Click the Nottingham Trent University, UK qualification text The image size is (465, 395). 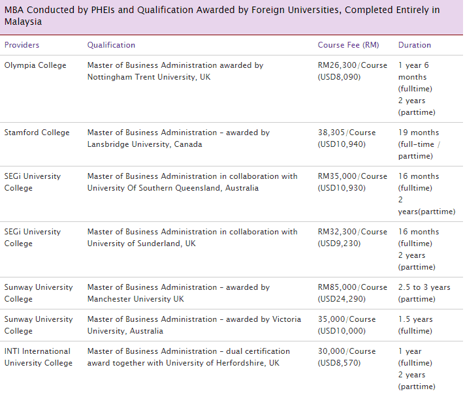pyautogui.click(x=175, y=71)
